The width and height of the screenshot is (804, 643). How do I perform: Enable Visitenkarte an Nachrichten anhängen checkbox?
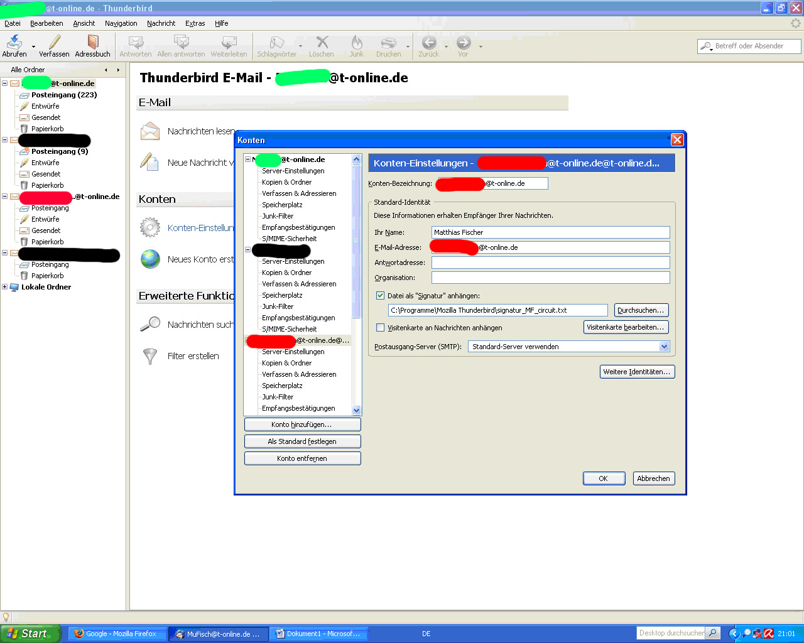[380, 327]
